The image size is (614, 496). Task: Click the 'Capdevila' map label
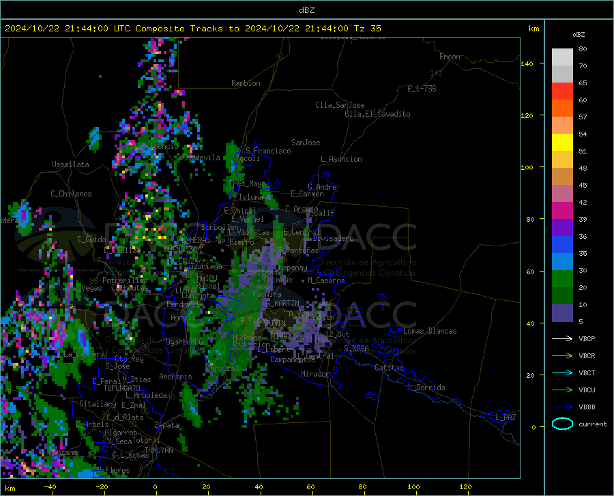(201, 158)
